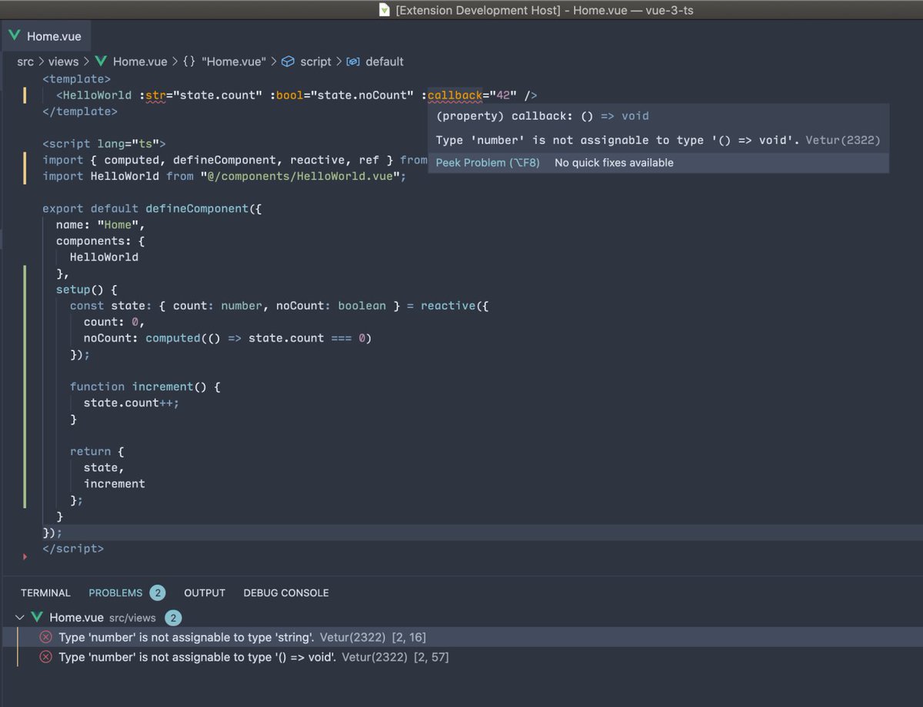The image size is (923, 707).
Task: Click the defineComponent call
Action: click(197, 209)
